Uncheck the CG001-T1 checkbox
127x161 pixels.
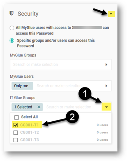pos(16,125)
